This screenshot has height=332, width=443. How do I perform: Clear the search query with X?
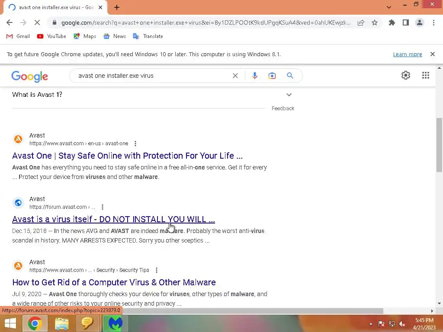coord(235,76)
